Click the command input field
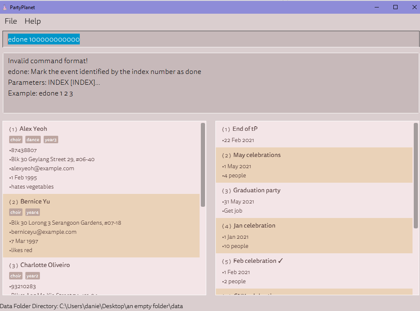Viewport: 420px width, 311px height. coord(211,39)
